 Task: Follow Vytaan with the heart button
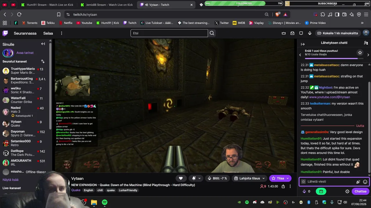coord(181,178)
